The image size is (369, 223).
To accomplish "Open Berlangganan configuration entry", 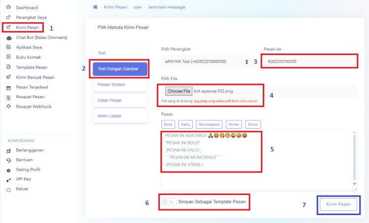I will (30, 150).
